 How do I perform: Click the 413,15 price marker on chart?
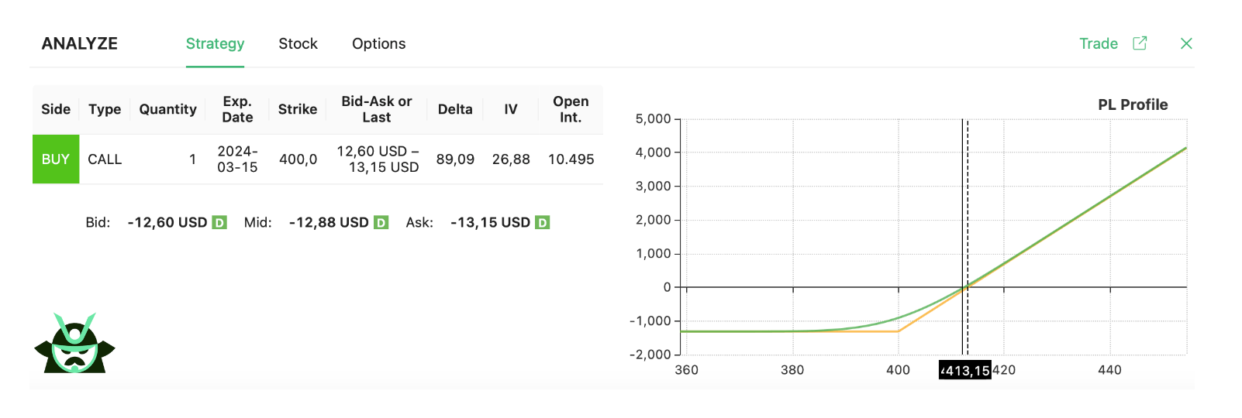965,371
